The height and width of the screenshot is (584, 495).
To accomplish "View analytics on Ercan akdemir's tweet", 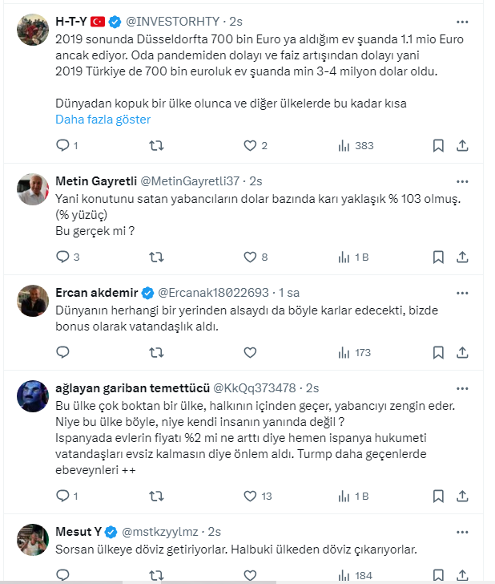I will coord(355,352).
